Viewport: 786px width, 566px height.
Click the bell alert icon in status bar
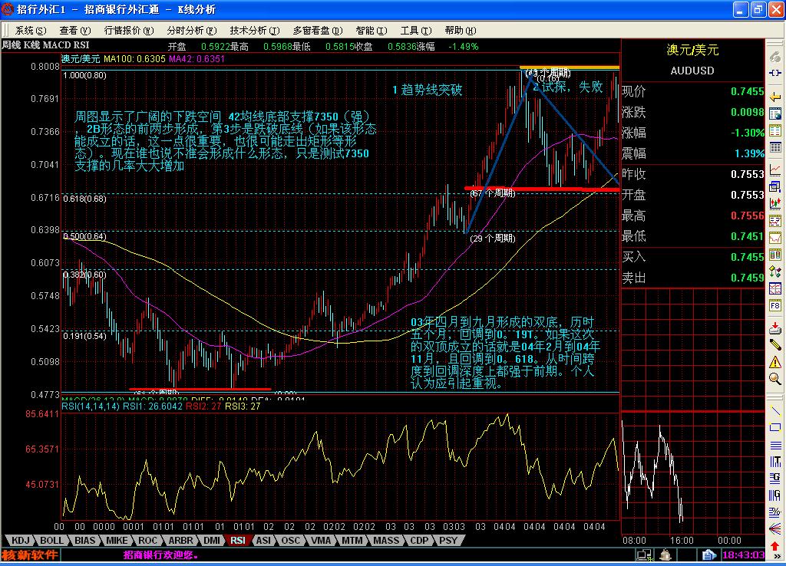[x=665, y=554]
